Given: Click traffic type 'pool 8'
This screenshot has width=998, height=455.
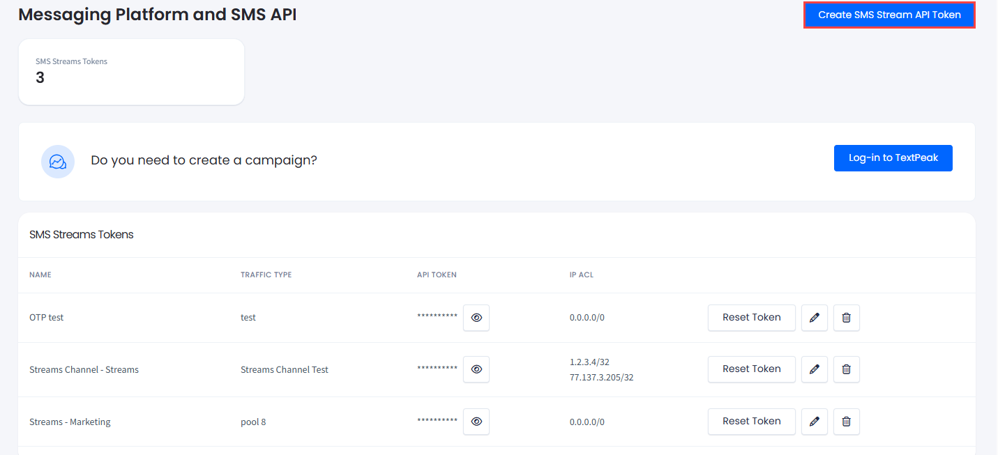Looking at the screenshot, I should 253,422.
